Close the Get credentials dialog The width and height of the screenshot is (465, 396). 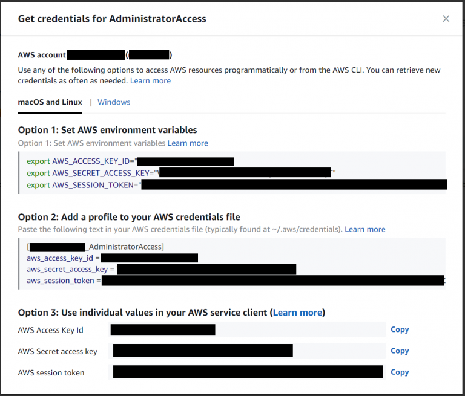446,19
